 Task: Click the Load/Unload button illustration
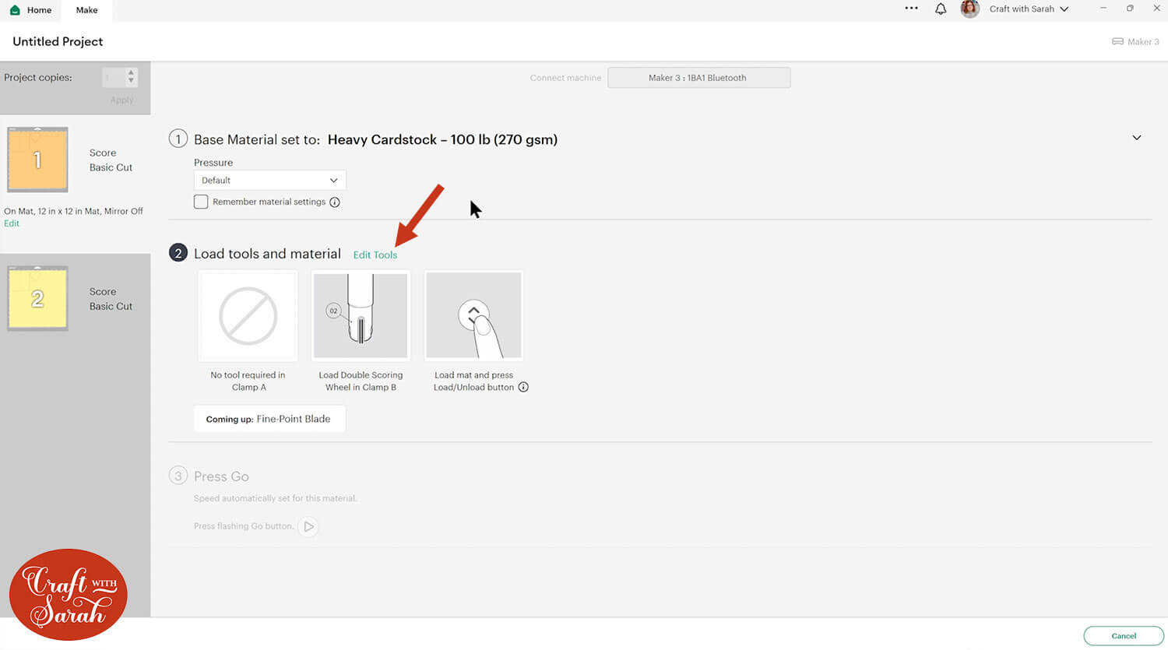(473, 315)
